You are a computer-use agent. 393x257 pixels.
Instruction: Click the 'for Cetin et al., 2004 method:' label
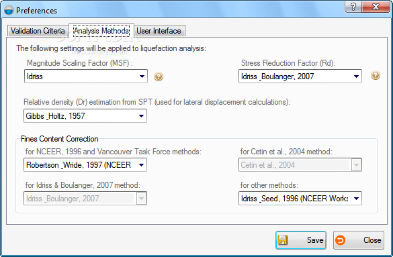(x=286, y=152)
